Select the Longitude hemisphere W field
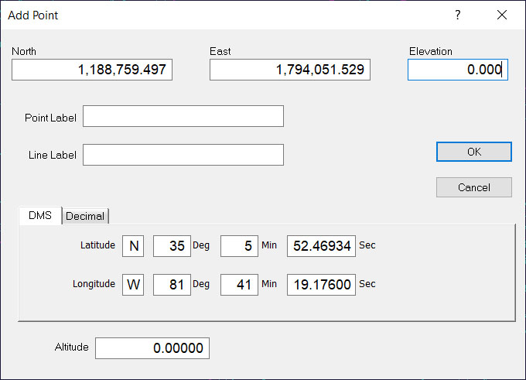Screen dimensions: 526x380 [134, 285]
